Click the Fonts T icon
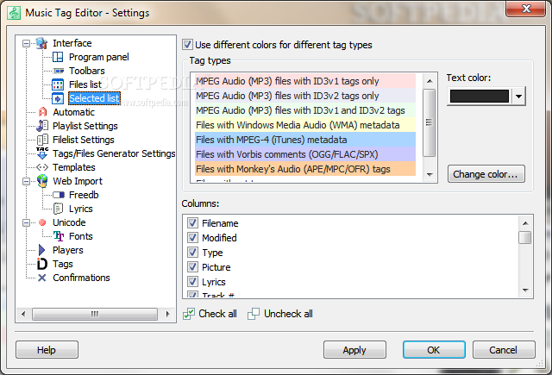The image size is (552, 375). (59, 236)
